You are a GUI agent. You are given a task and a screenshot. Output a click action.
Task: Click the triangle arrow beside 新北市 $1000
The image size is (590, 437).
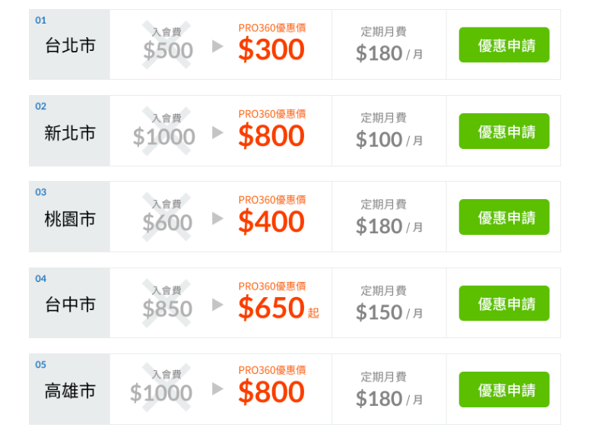pos(217,133)
